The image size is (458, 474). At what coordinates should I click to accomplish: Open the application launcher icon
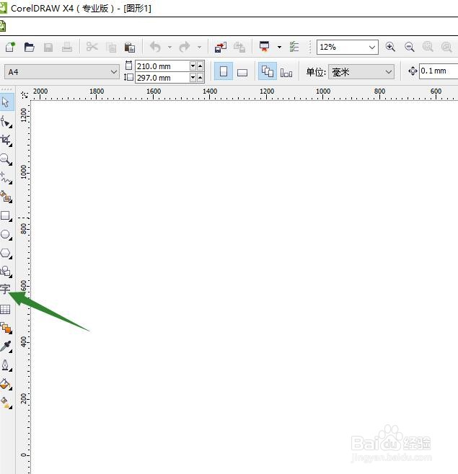point(264,47)
